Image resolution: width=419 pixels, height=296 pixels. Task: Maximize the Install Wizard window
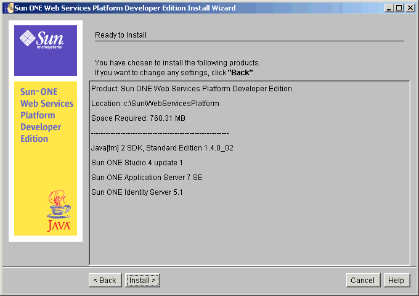399,8
